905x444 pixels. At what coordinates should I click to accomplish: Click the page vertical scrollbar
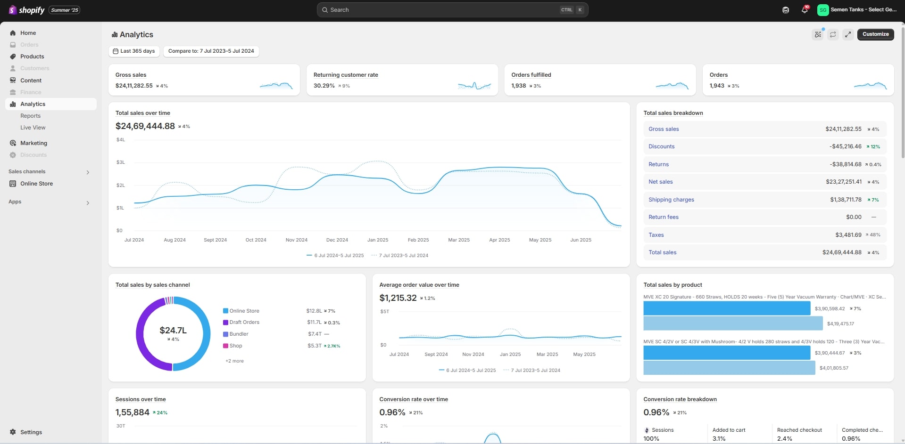903,93
